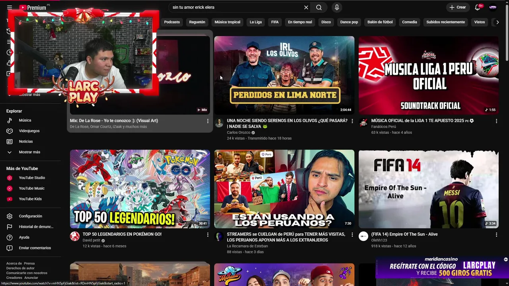Filter by Música tropical chip

[x=227, y=22]
